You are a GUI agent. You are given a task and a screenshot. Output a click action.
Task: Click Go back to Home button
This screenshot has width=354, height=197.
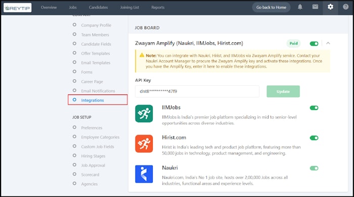pos(271,8)
